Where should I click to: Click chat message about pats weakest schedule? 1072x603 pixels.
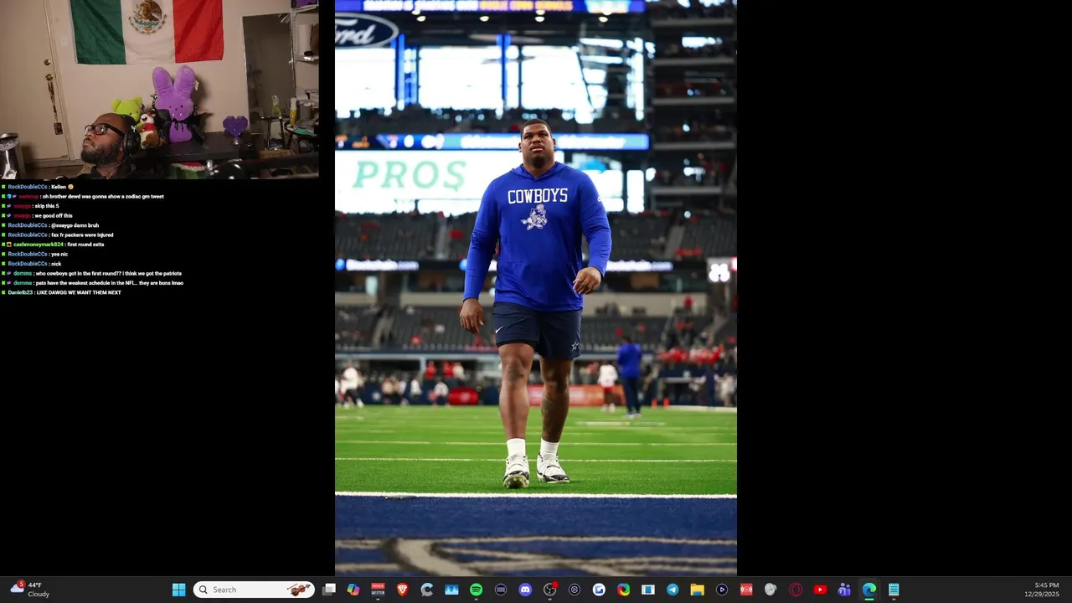110,283
